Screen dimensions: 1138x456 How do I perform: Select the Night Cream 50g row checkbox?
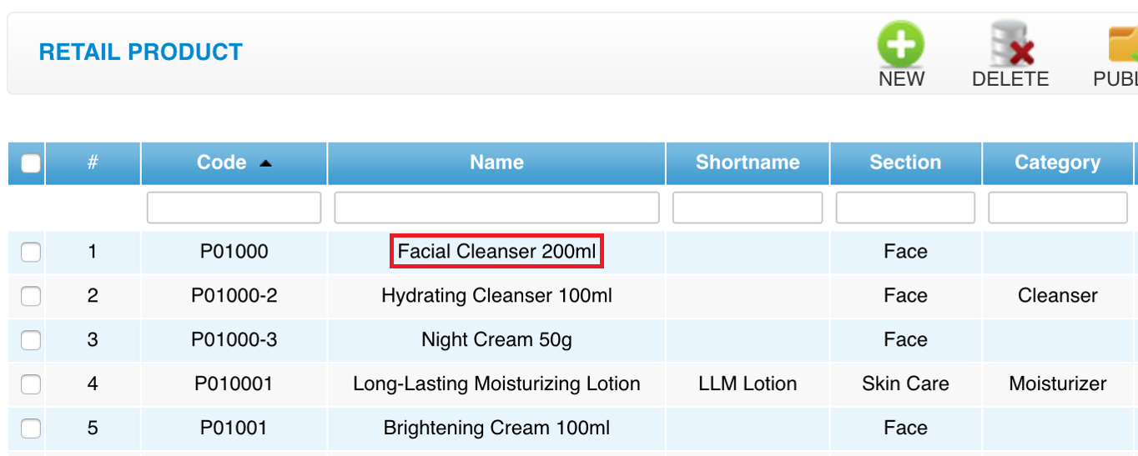[x=31, y=339]
